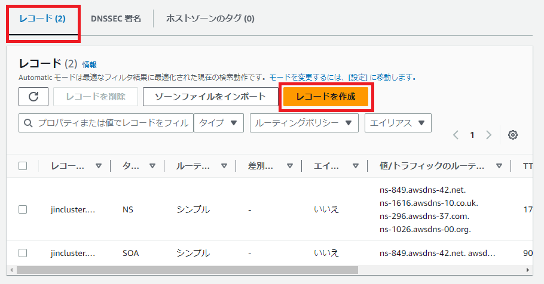Viewport: 544px width, 284px height.
Task: Focus the record filter search field
Action: tap(108, 123)
